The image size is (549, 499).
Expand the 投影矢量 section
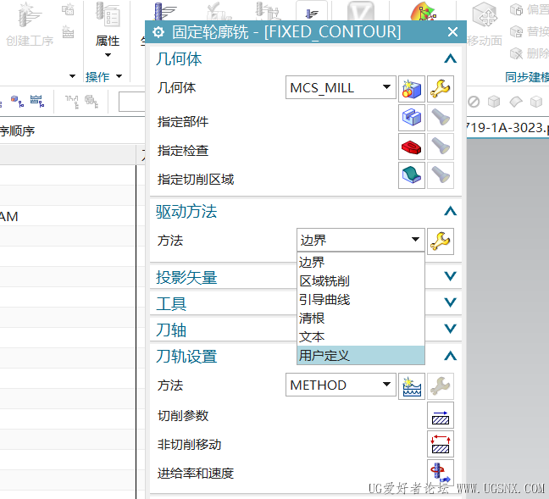click(450, 276)
